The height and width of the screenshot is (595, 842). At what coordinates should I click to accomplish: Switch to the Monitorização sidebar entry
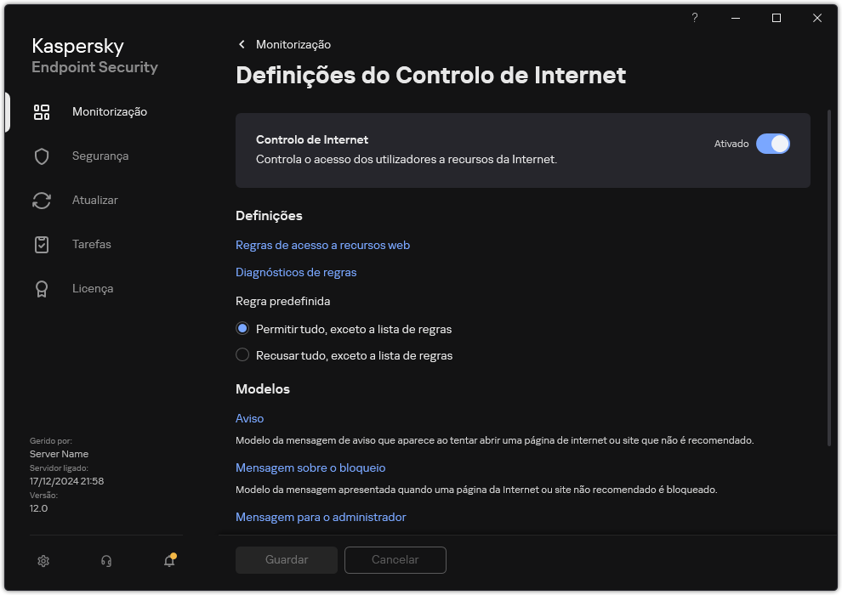pyautogui.click(x=110, y=111)
